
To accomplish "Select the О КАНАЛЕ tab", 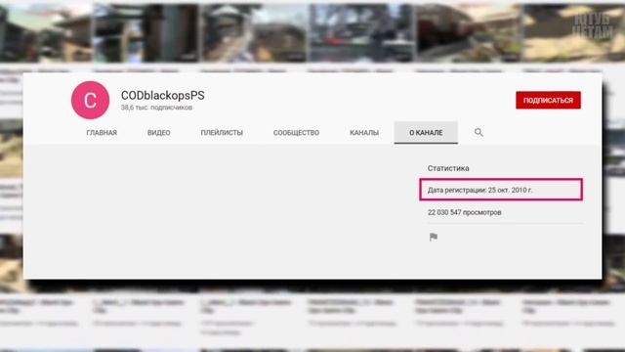I will (426, 133).
